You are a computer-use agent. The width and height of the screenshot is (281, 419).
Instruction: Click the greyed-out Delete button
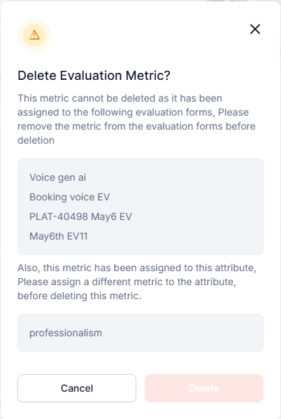click(x=204, y=388)
